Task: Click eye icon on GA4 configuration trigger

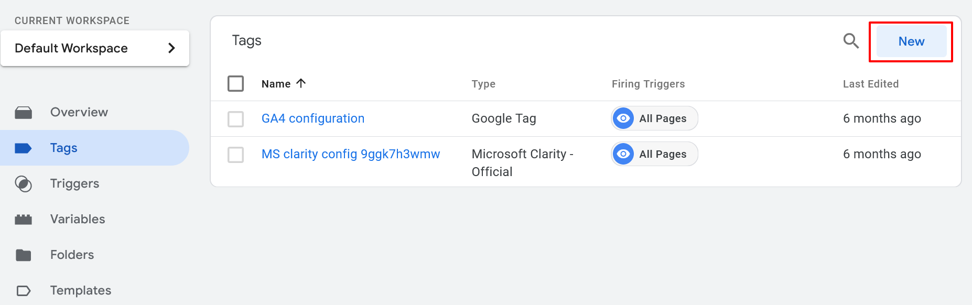Action: point(623,118)
